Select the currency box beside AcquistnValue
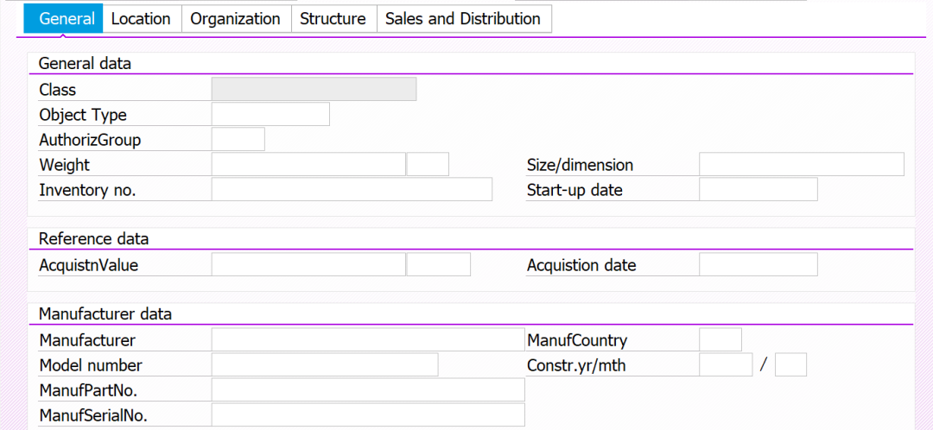933x430 pixels. coord(438,265)
